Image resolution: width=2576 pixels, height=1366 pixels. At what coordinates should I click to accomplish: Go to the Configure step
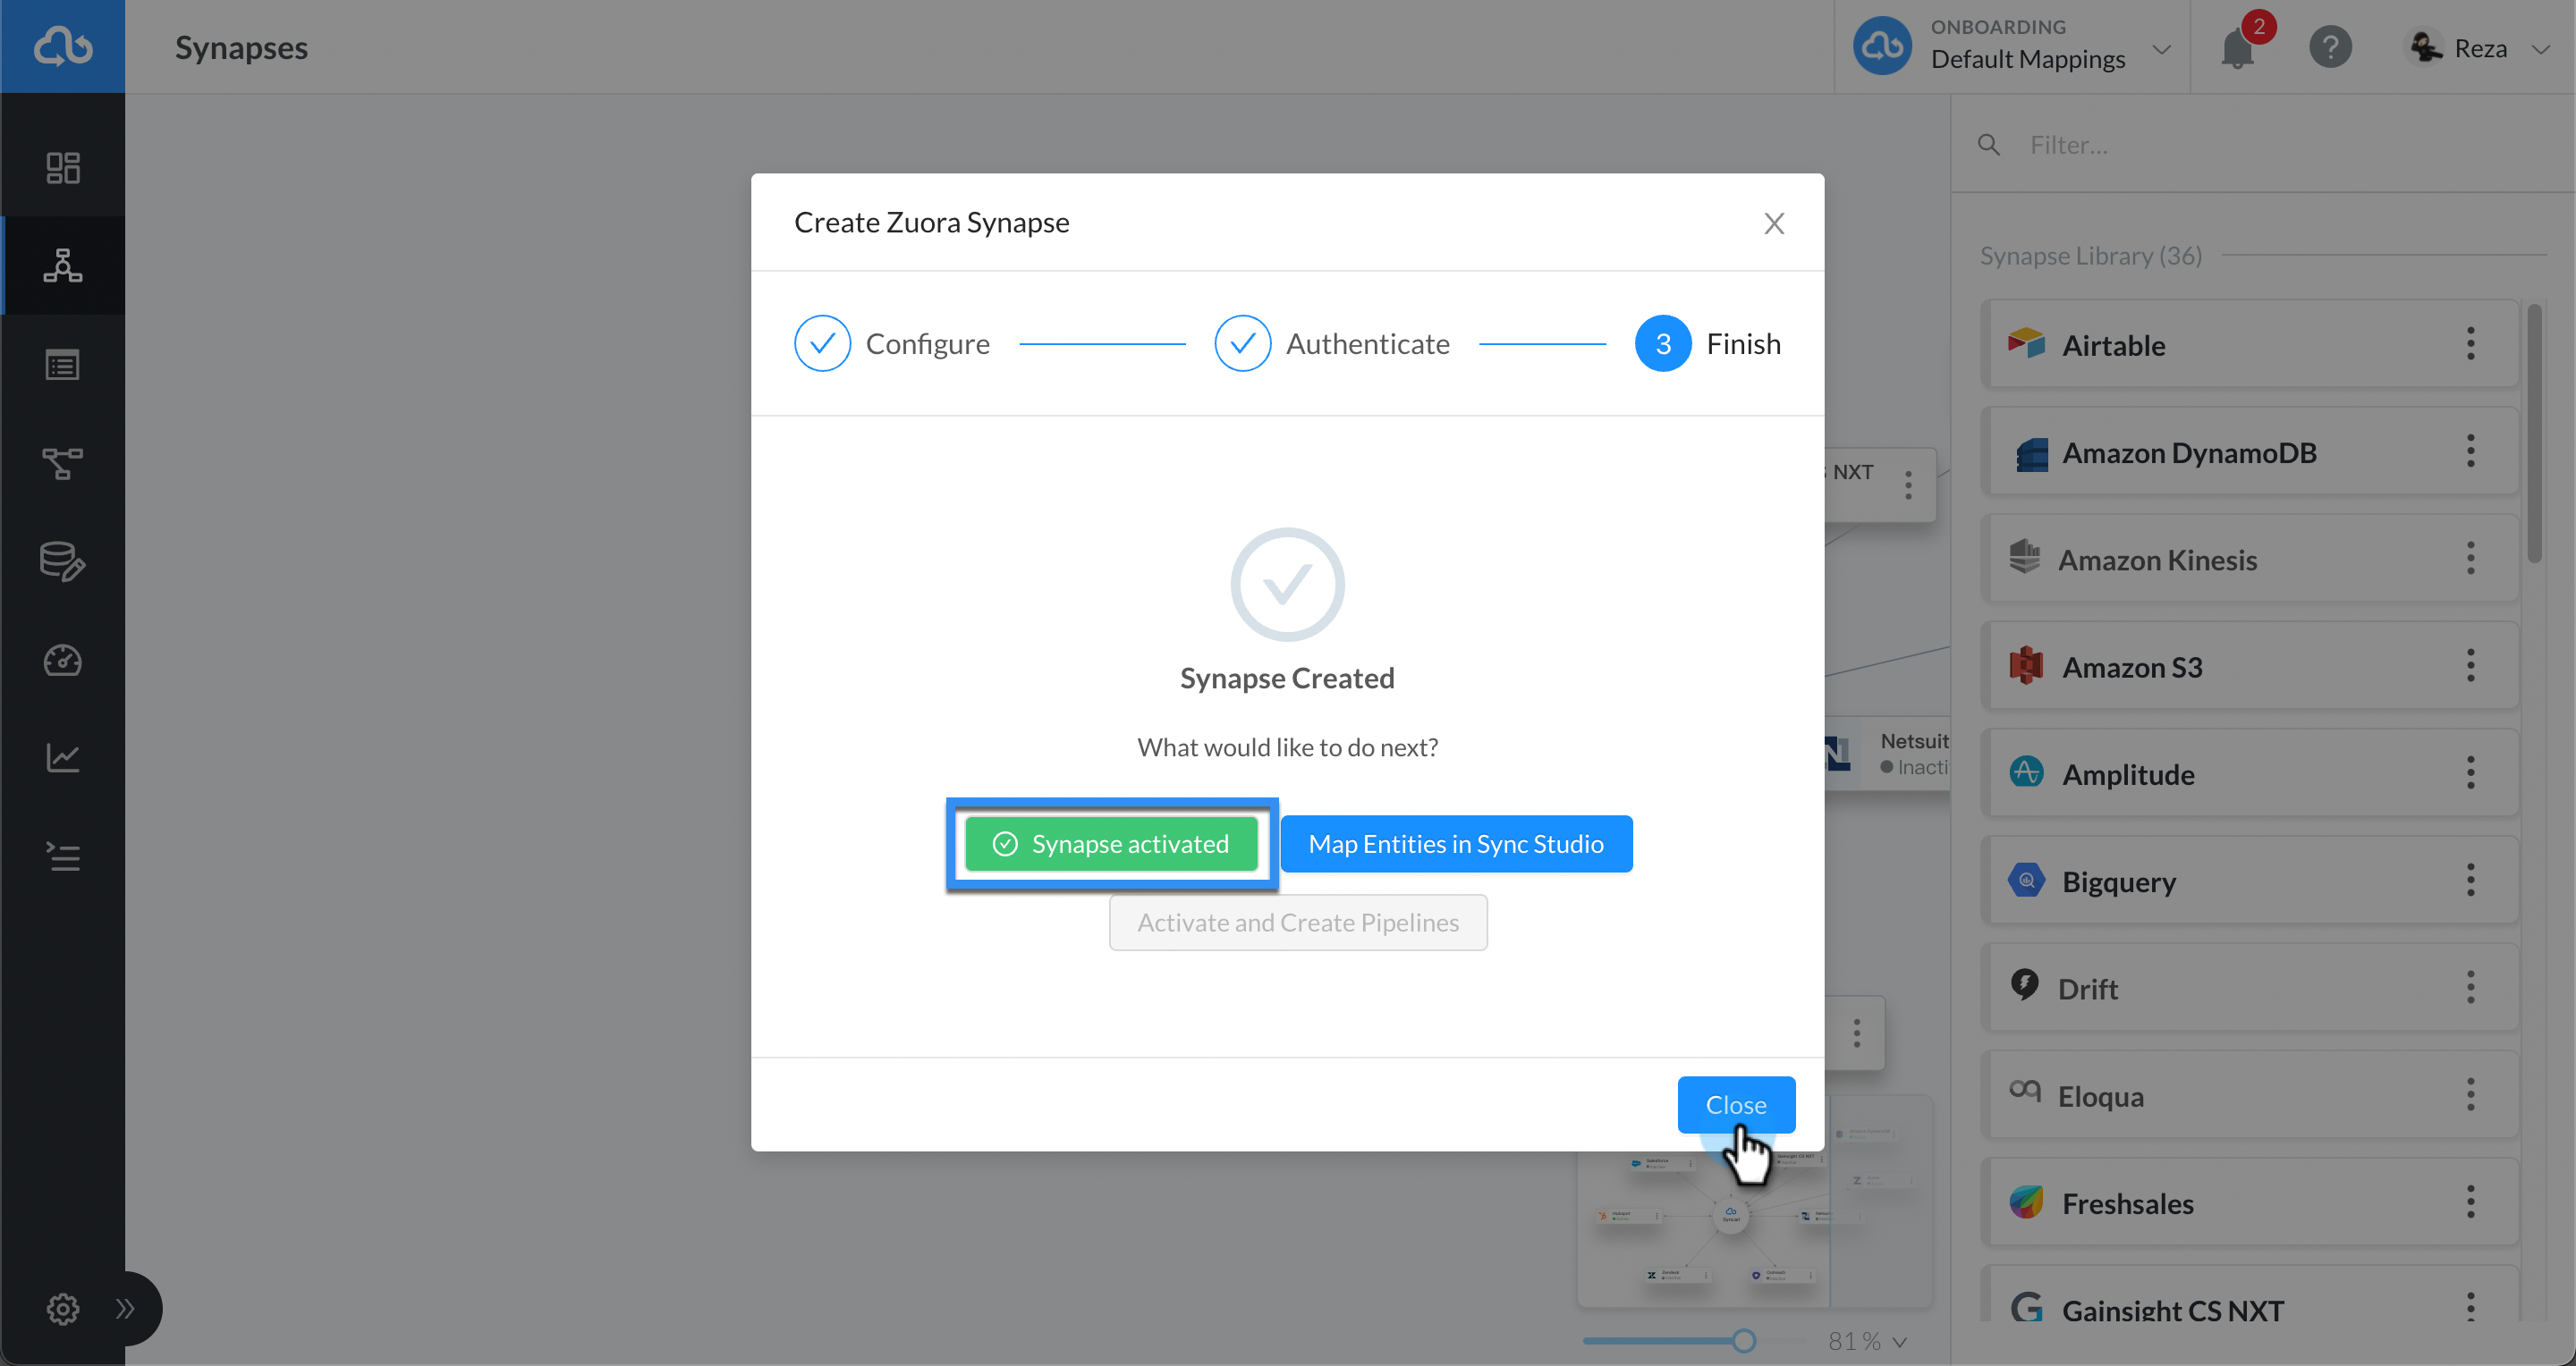tap(892, 344)
